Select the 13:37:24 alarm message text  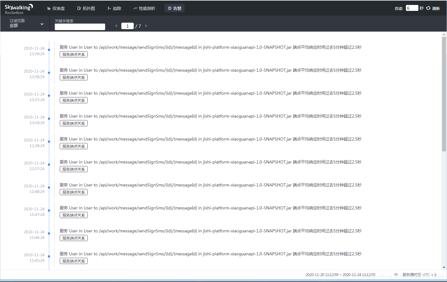pos(211,93)
